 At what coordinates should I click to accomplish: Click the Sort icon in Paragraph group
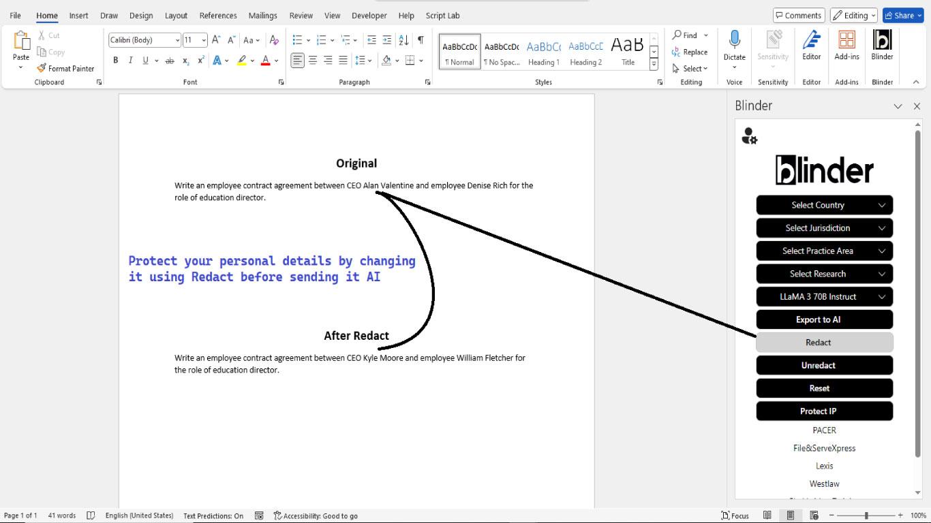click(403, 39)
